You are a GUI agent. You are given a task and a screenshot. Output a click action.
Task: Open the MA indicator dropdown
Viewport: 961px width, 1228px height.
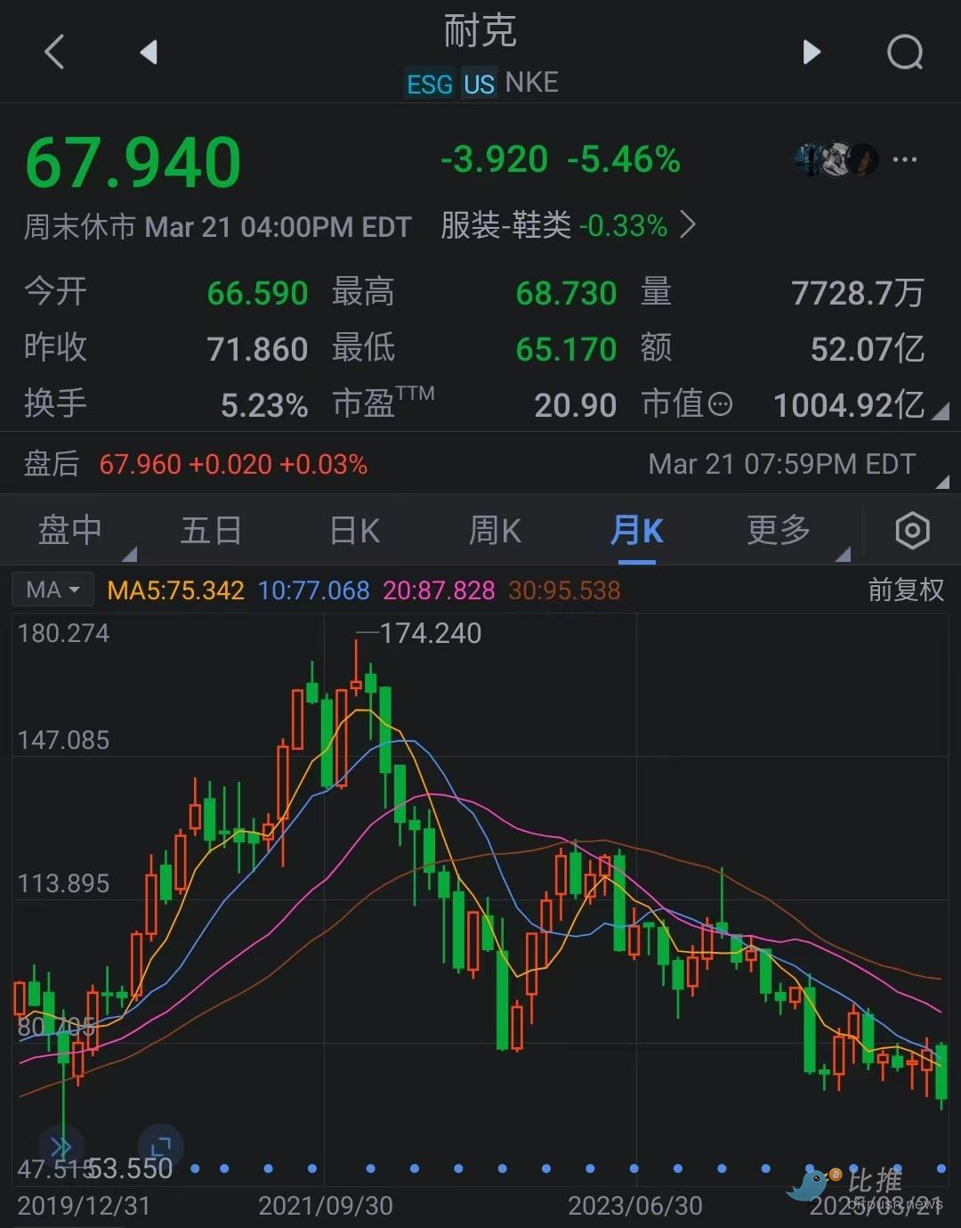53,590
